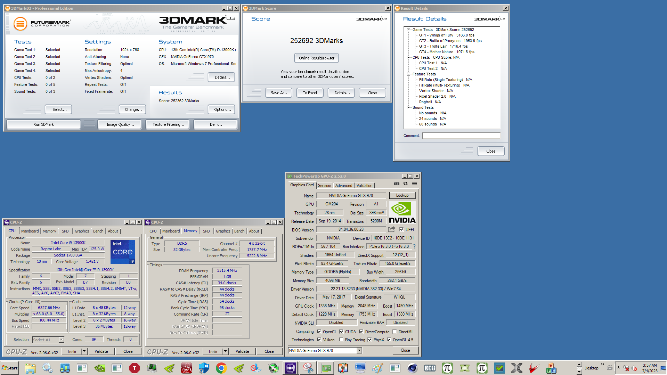This screenshot has height=375, width=667.
Task: Click Save As... button in Score window
Action: 279,93
